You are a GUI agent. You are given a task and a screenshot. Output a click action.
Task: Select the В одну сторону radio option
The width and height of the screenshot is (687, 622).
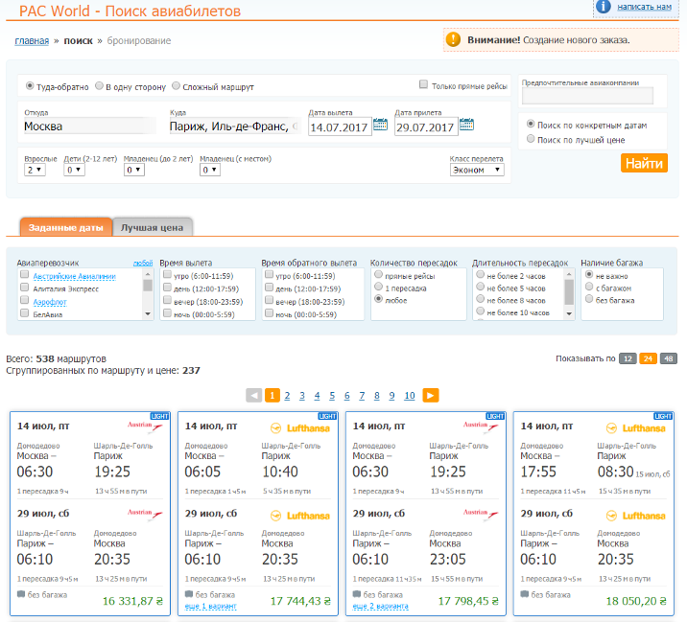coord(100,86)
